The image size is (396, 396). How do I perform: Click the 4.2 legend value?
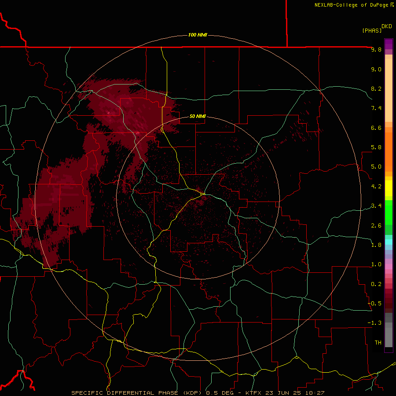pos(376,187)
